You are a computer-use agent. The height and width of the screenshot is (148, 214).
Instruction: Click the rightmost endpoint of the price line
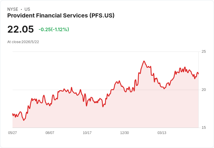click(x=198, y=74)
